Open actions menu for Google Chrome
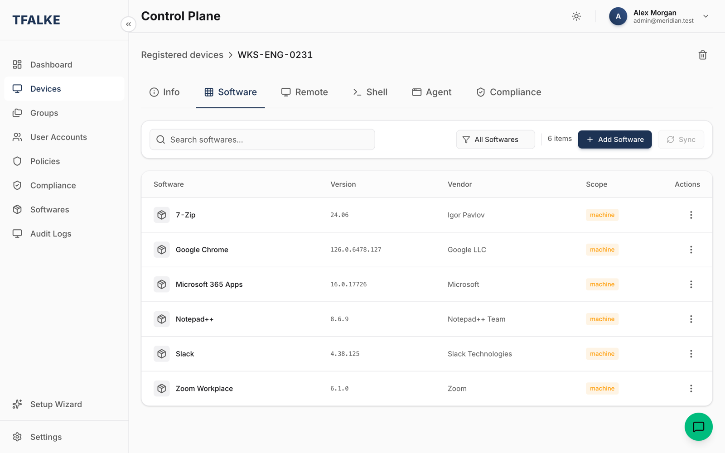 (691, 250)
